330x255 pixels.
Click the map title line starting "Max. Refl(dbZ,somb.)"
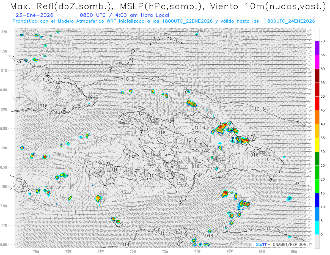click(x=168, y=6)
